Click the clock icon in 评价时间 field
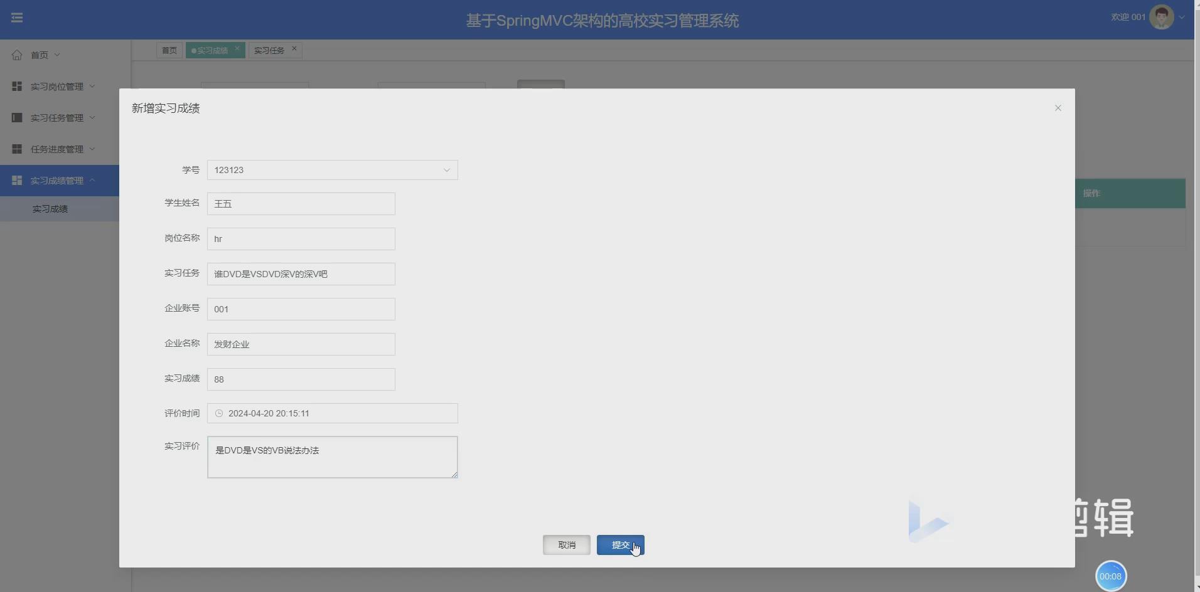 coord(219,413)
